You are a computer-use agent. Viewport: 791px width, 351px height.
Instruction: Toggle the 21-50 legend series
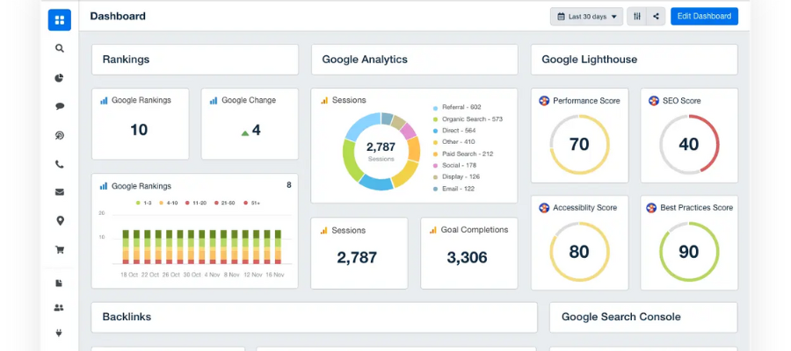[x=224, y=203]
